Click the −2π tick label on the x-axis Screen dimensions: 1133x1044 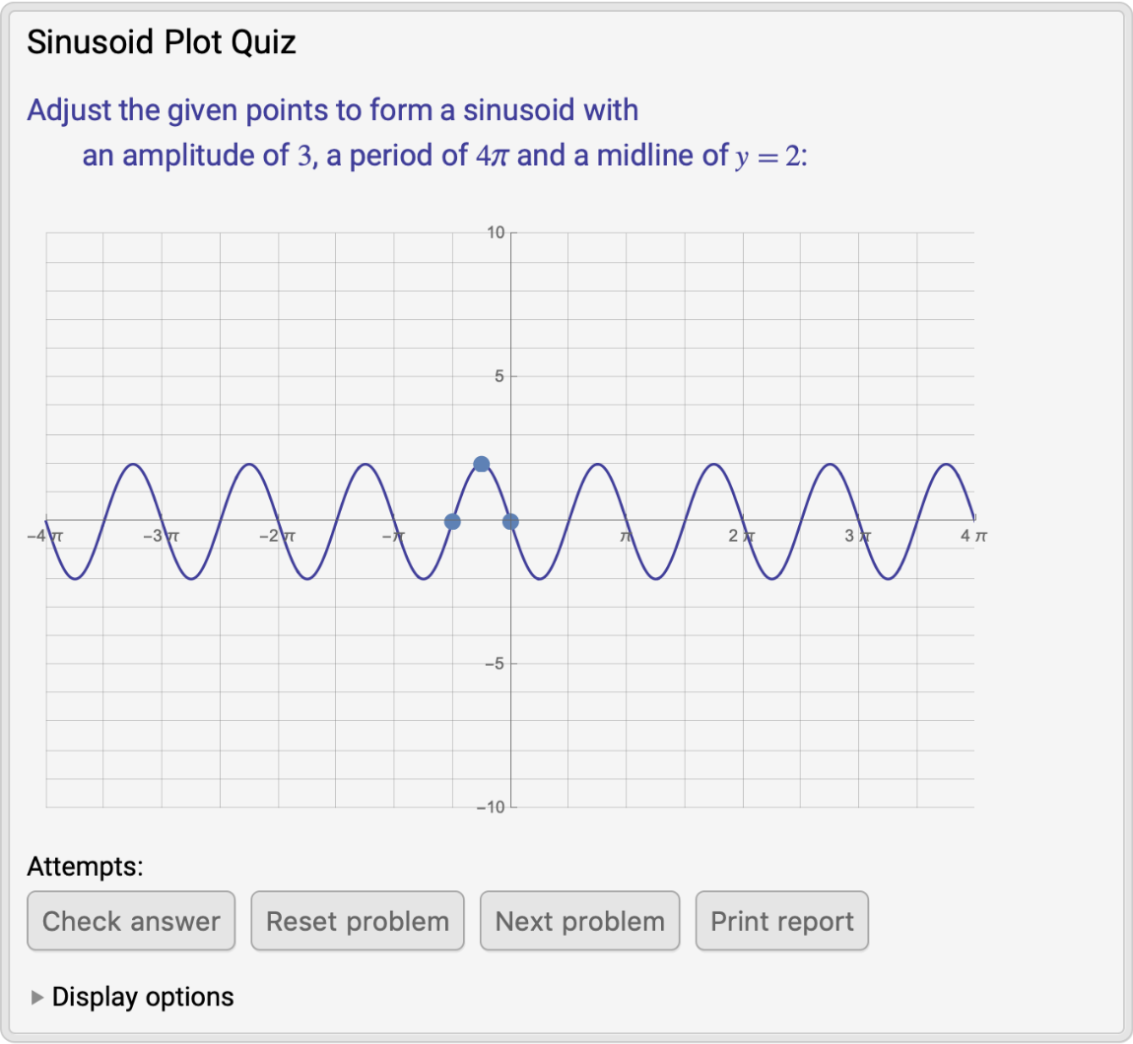[277, 537]
